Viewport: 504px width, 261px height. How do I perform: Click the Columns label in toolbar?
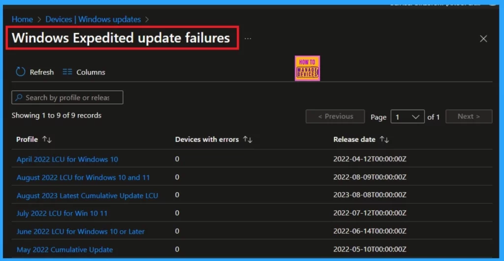pos(91,72)
